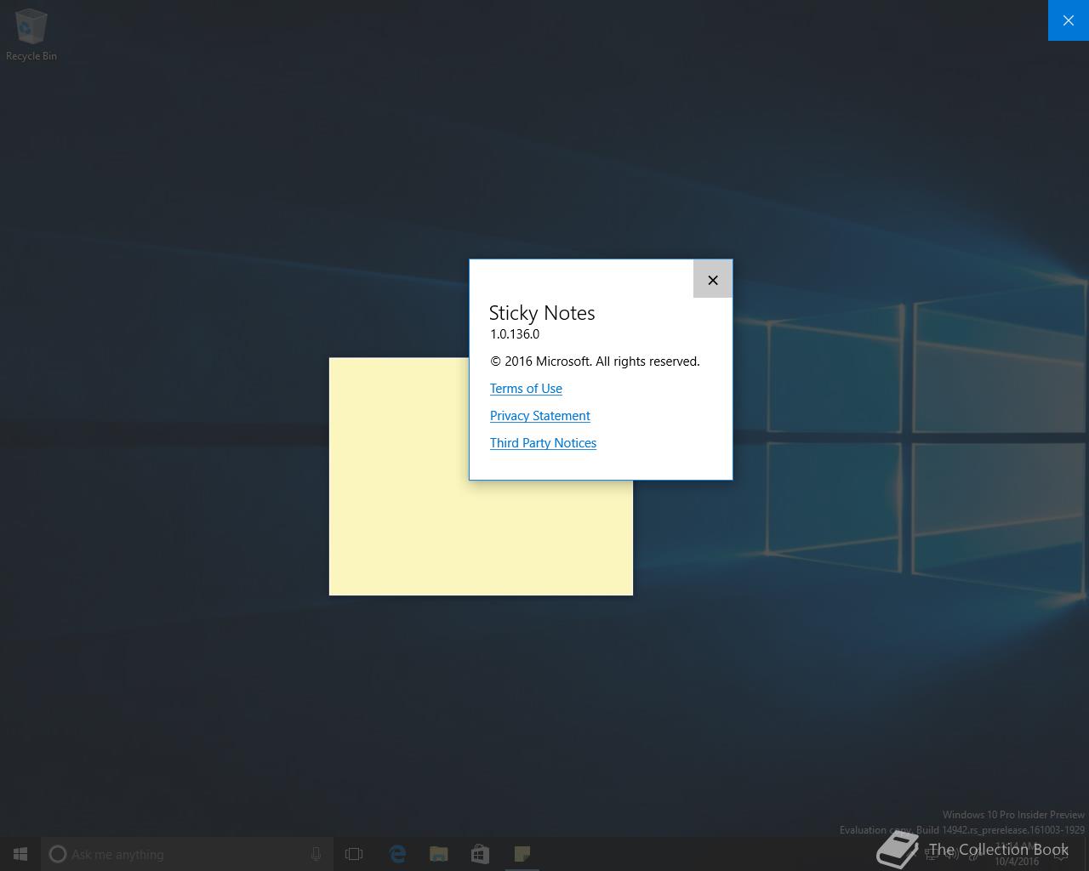Select the Sticky Notes taskbar icon
Image resolution: width=1089 pixels, height=871 pixels.
coord(522,854)
